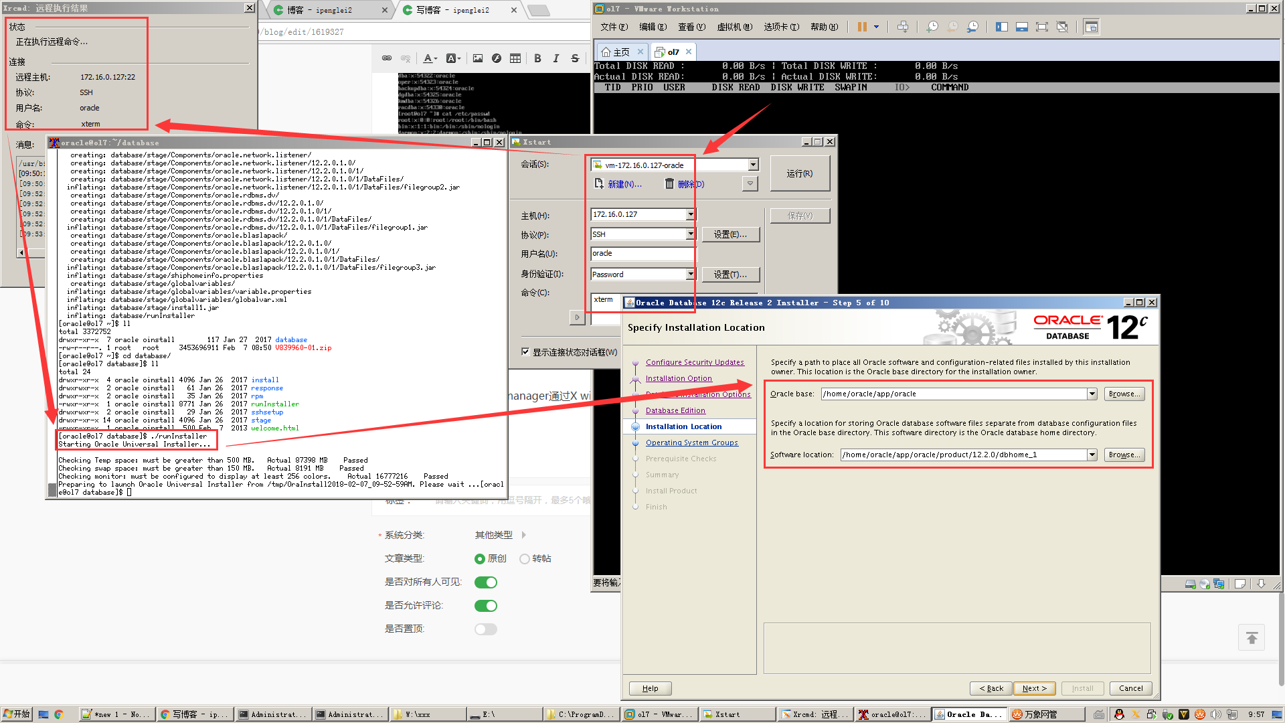This screenshot has width=1285, height=723.
Task: Enable the 是否置顶 switch
Action: coord(486,629)
